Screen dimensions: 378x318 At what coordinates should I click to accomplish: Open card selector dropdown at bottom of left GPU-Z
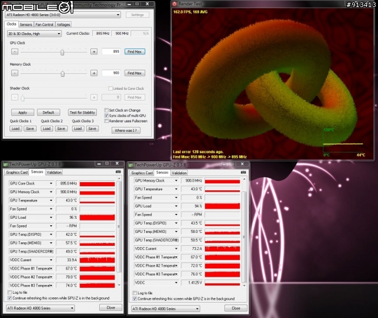point(40,308)
